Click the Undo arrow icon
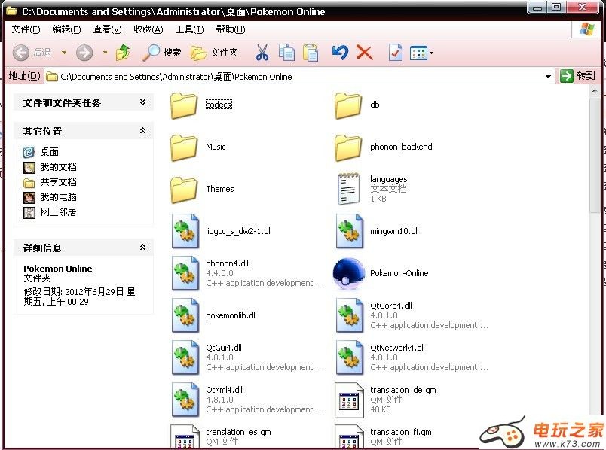Viewport: 606px width, 450px height. 340,53
